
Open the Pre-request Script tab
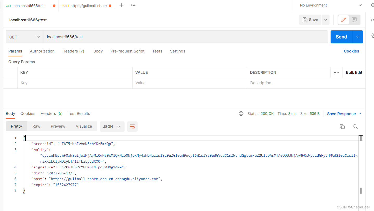click(127, 51)
